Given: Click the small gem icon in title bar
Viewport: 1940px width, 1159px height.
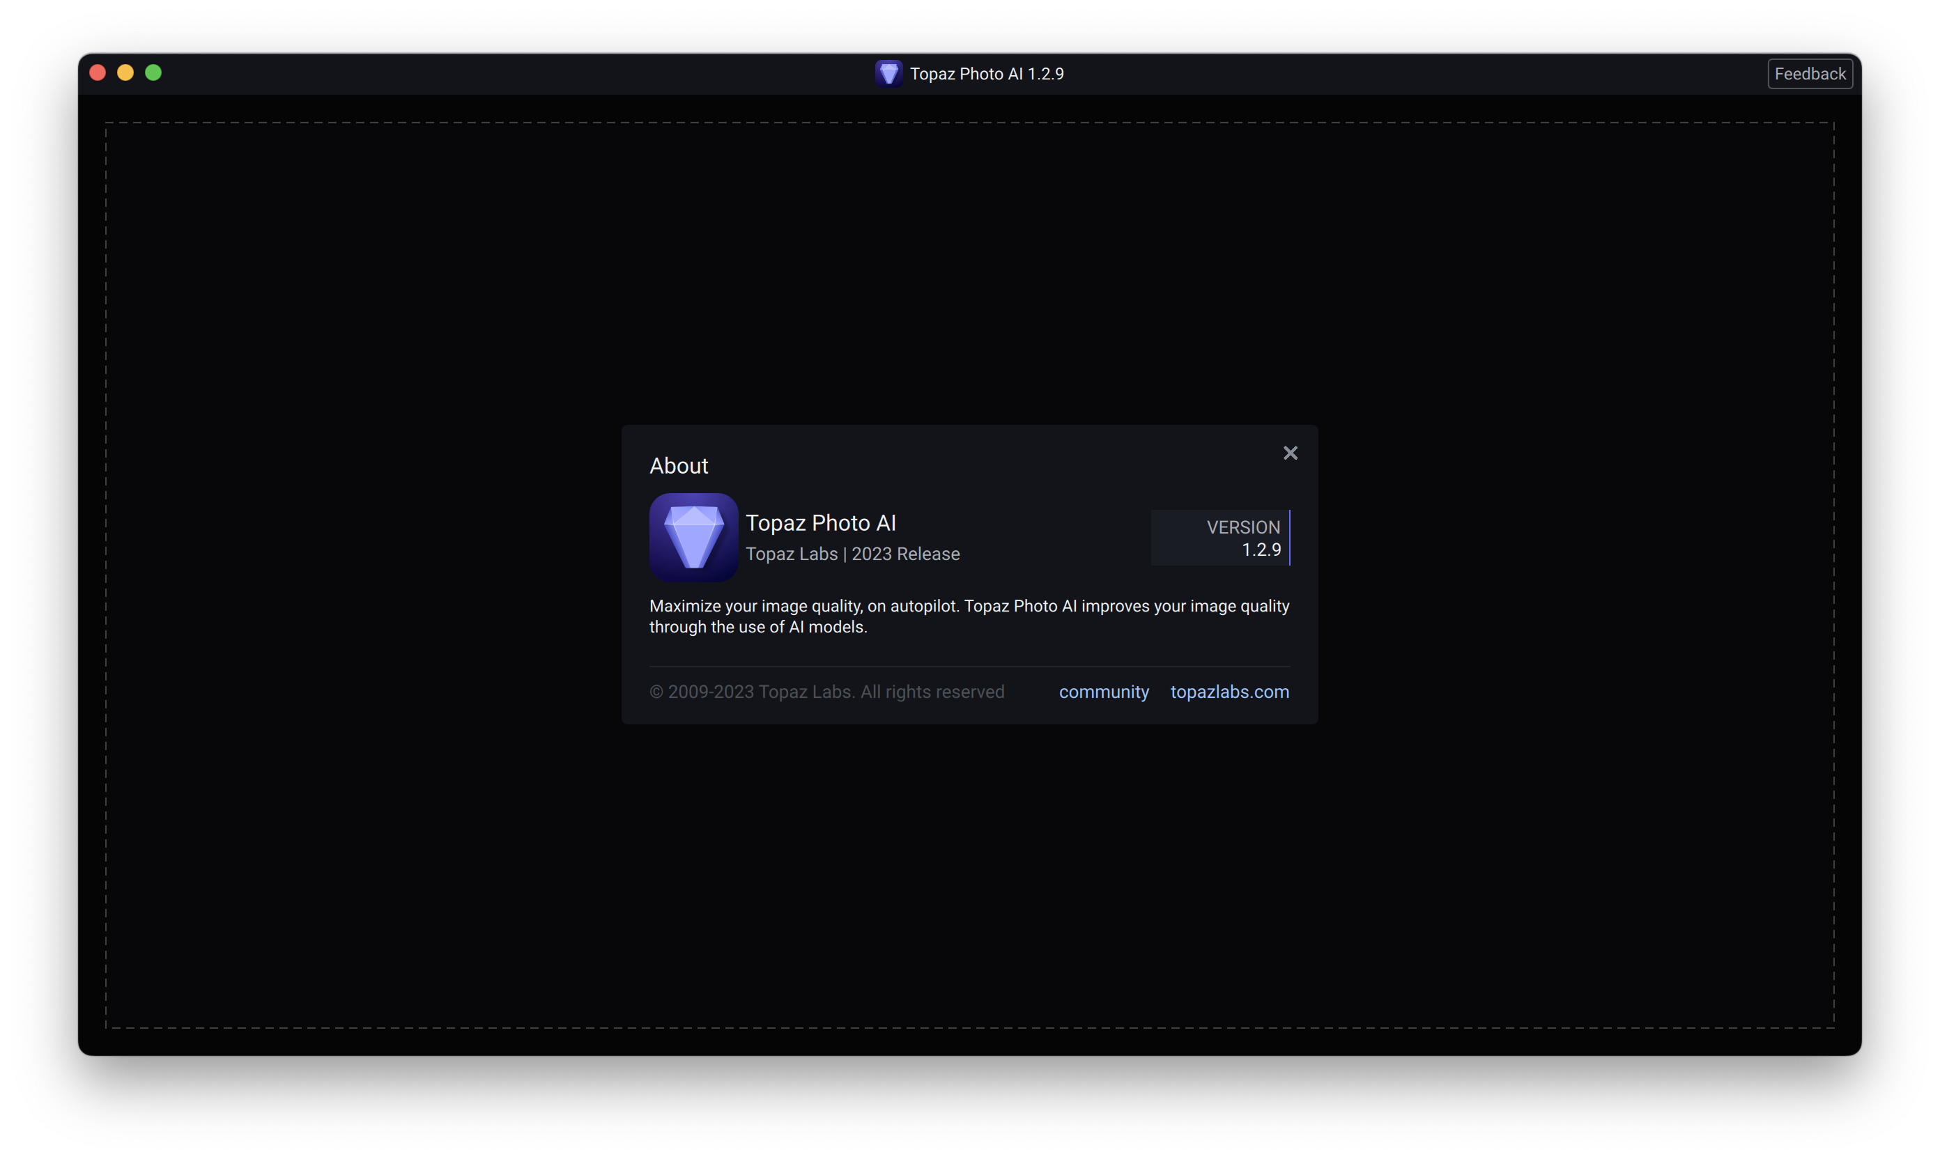Looking at the screenshot, I should (x=888, y=73).
